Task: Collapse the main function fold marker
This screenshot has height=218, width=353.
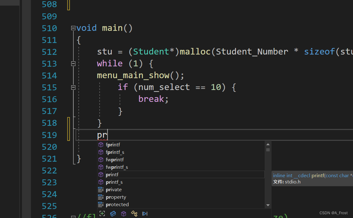Action: 73,28
